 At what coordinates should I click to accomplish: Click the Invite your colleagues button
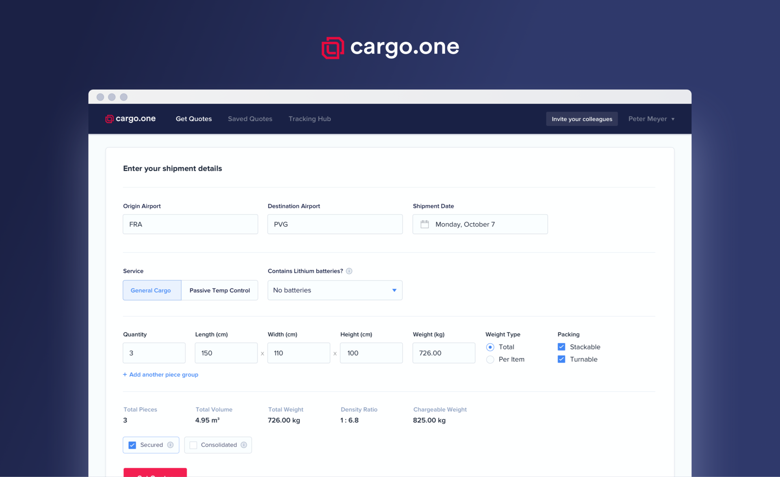coord(582,119)
